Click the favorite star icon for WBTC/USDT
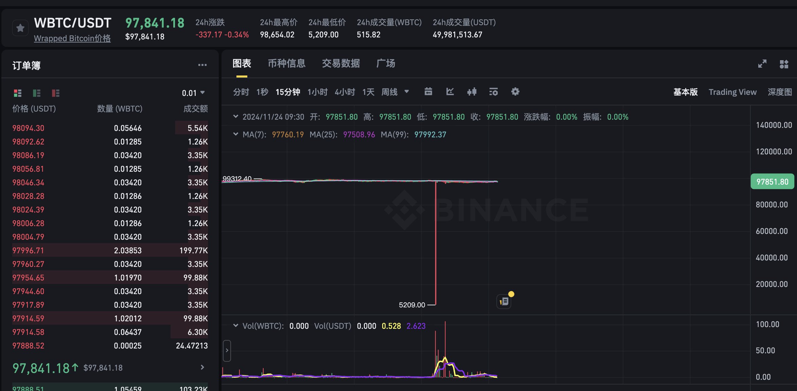This screenshot has width=797, height=391. (20, 28)
